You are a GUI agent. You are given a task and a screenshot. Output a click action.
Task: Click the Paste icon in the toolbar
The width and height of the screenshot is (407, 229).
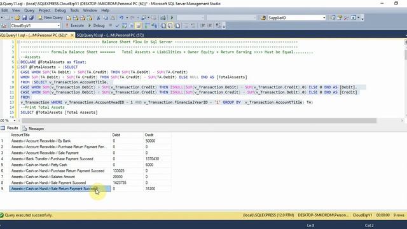point(113,18)
